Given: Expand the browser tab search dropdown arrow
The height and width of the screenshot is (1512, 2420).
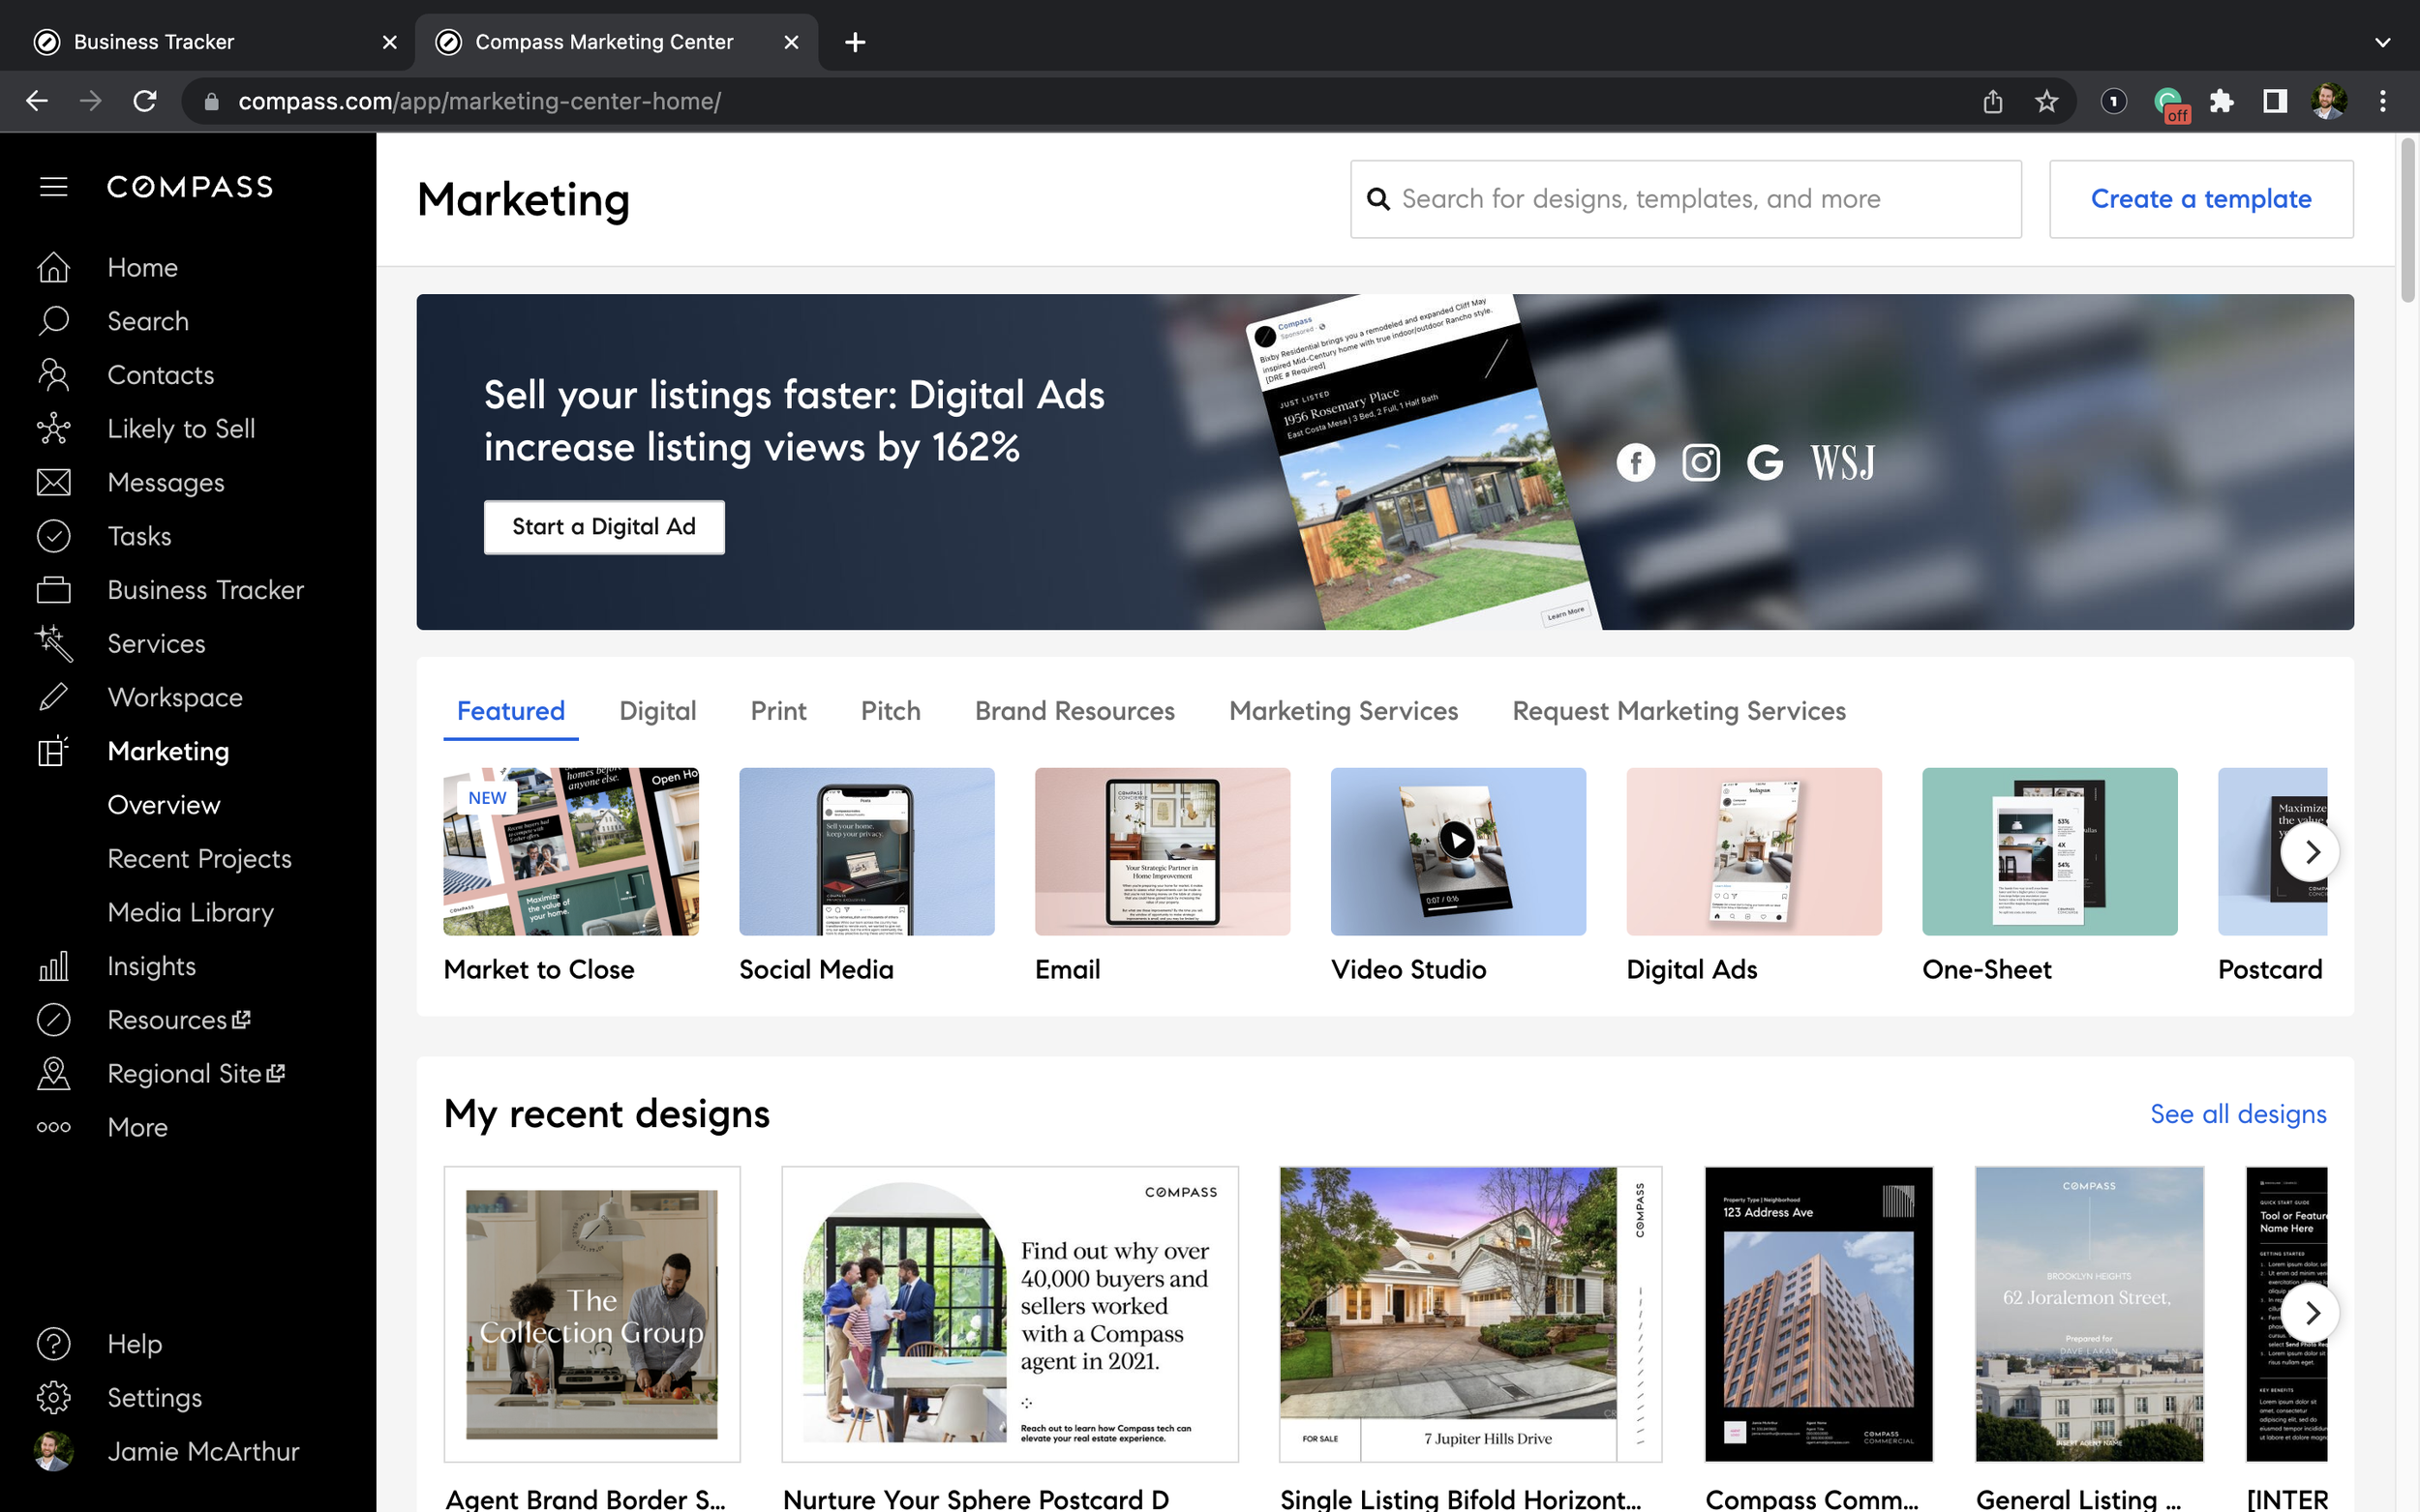Looking at the screenshot, I should point(2382,42).
